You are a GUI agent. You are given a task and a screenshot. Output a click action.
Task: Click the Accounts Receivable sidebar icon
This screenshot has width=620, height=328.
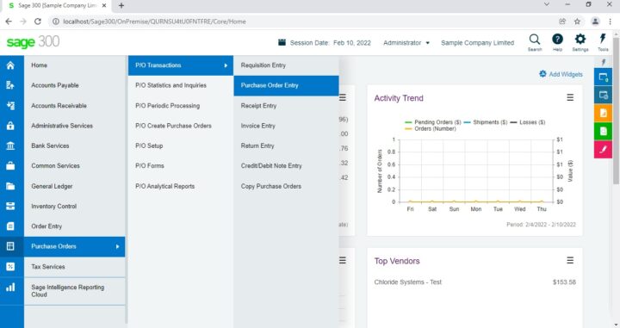tap(10, 106)
